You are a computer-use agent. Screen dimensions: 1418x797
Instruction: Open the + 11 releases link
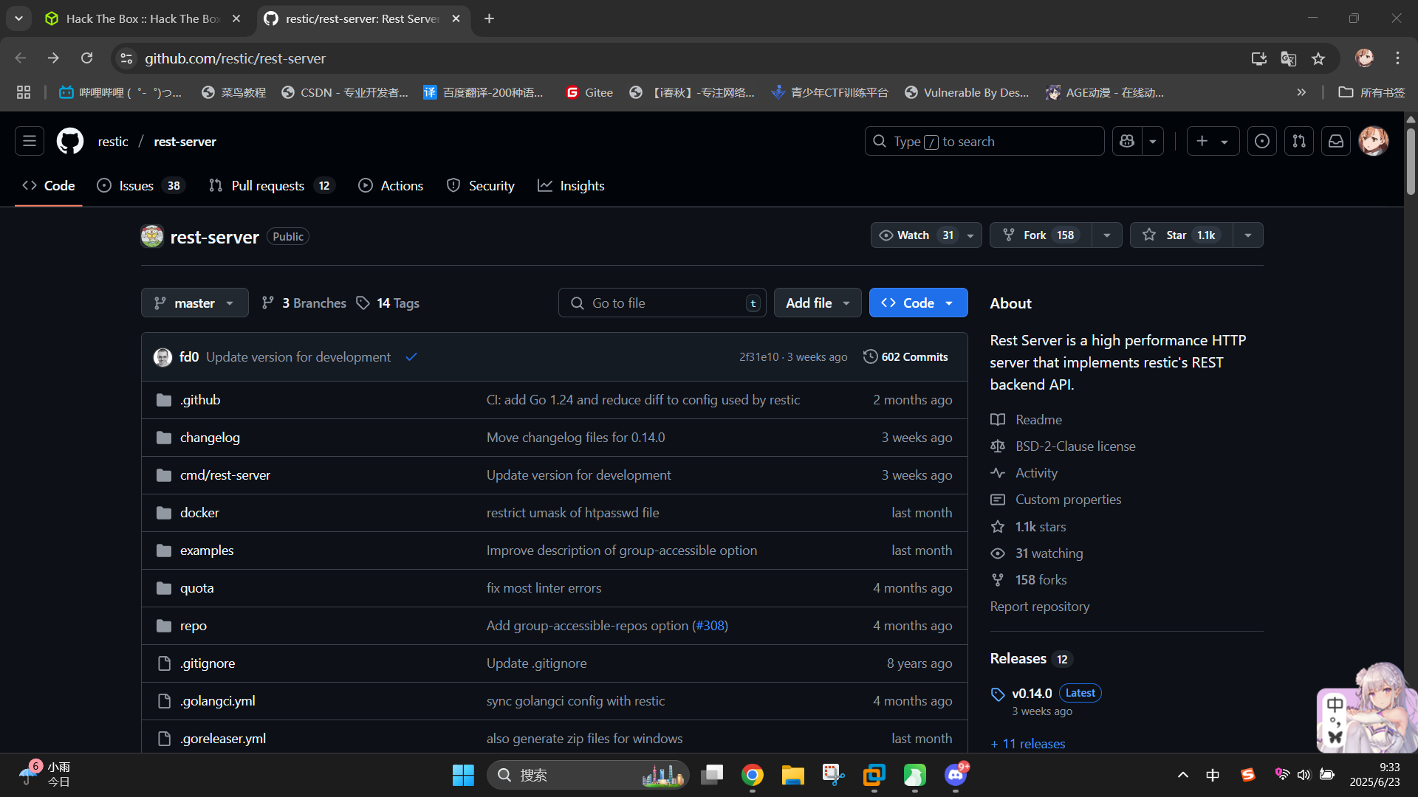coord(1027,743)
